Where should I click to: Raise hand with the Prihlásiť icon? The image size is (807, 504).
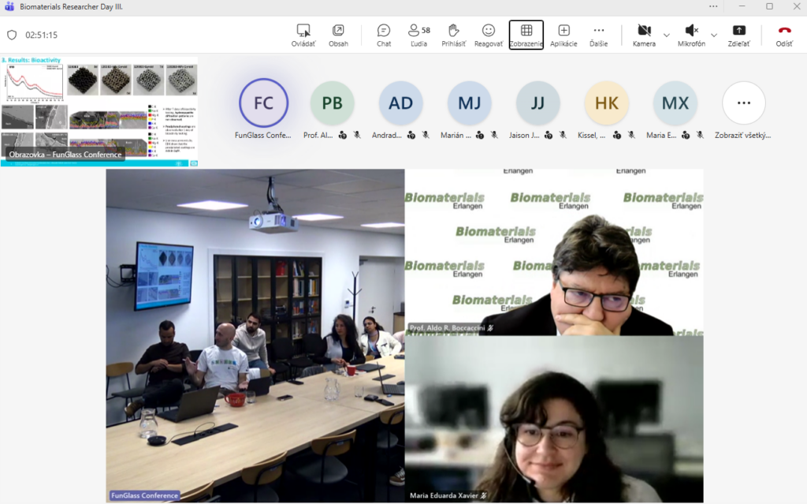pyautogui.click(x=453, y=35)
